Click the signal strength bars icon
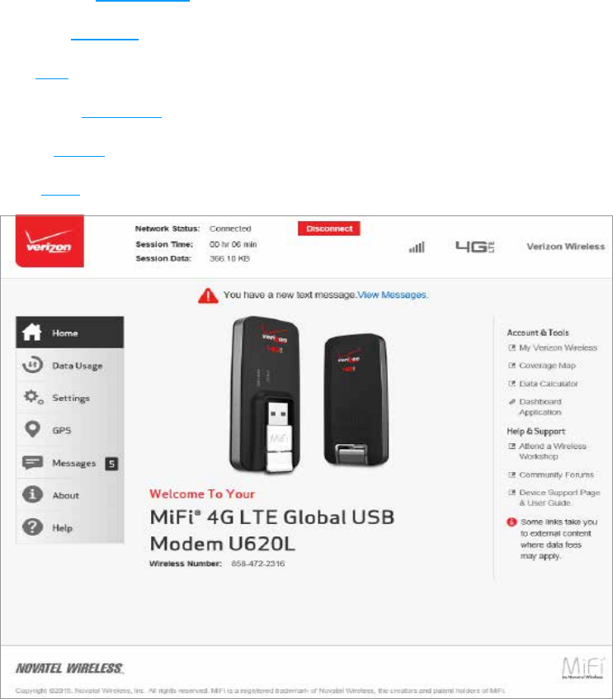 click(x=417, y=247)
